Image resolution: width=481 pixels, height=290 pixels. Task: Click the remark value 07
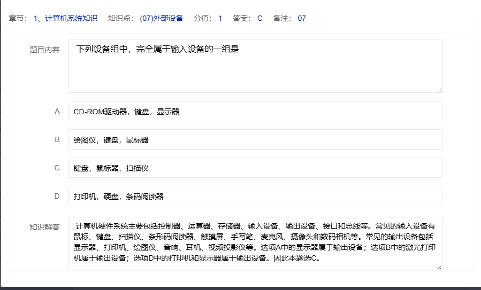302,18
